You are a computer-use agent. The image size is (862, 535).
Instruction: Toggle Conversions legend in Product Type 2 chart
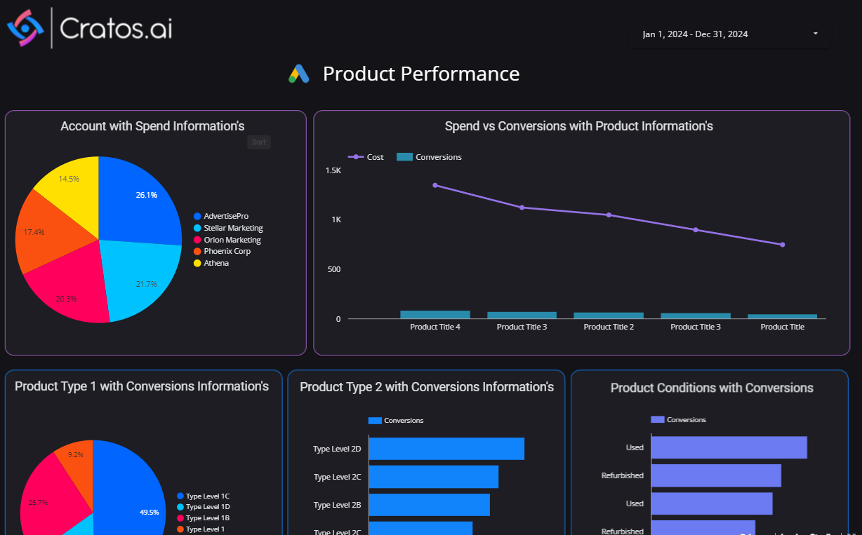pos(396,421)
